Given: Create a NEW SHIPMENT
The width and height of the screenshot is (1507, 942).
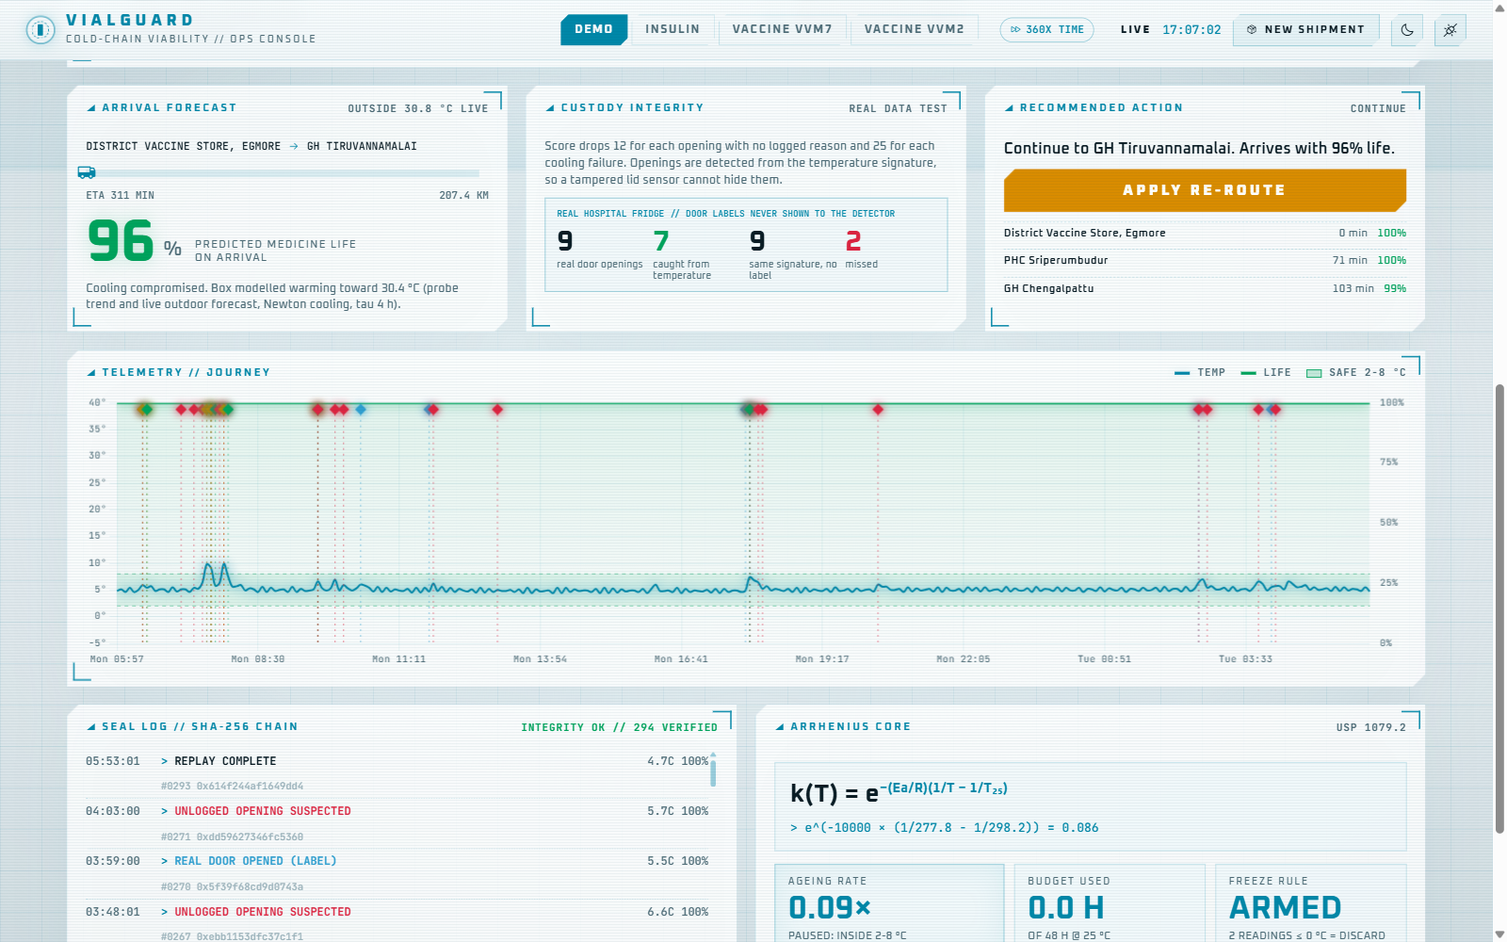Looking at the screenshot, I should [1306, 29].
